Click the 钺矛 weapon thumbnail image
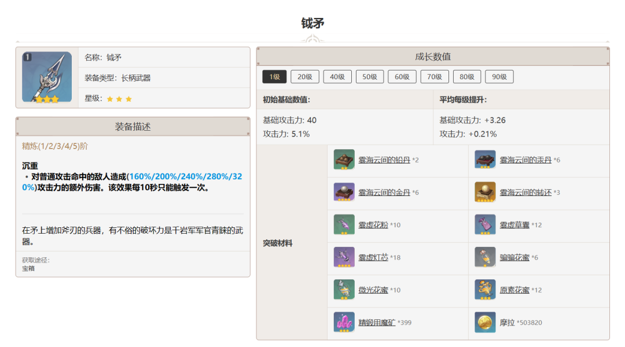 (x=47, y=77)
